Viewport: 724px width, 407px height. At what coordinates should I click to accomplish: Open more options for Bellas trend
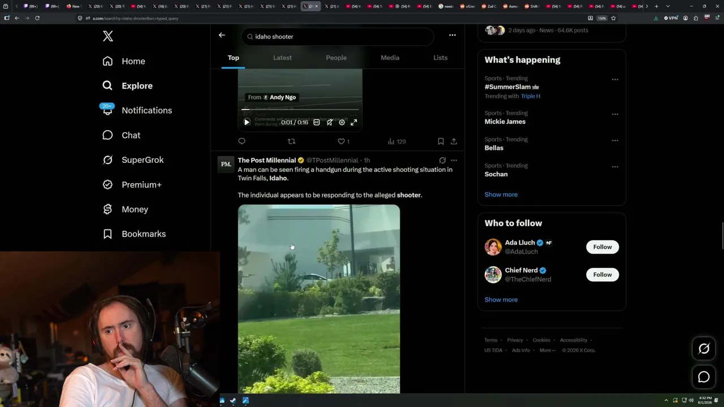click(615, 140)
